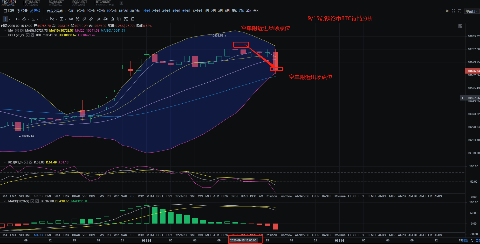
Task: Lock drawings with the padlock icon
Action: click(x=112, y=19)
